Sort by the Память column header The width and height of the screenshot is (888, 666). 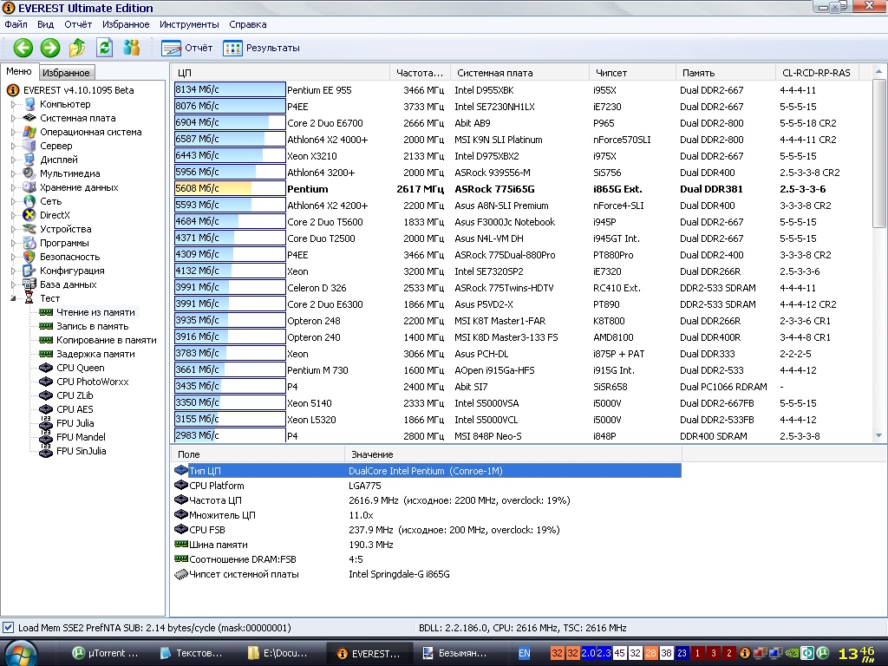(x=726, y=73)
